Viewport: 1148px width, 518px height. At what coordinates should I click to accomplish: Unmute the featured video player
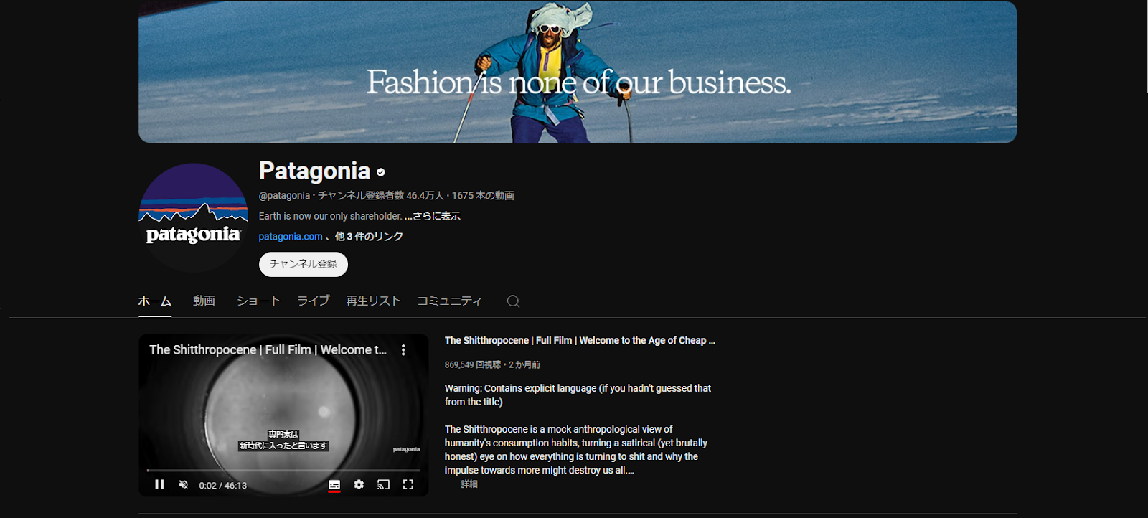click(184, 485)
